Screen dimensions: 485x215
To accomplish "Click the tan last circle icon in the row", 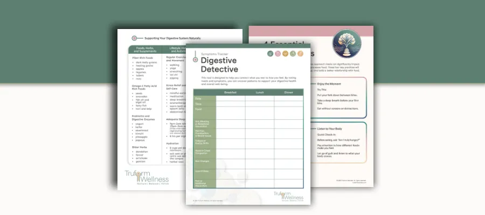I will pos(300,54).
